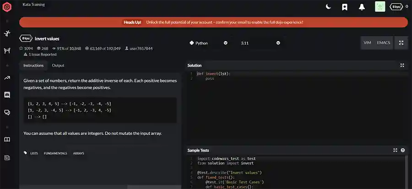The image size is (412, 189).
Task: Toggle fullscreen editor mode button
Action: 401,43
